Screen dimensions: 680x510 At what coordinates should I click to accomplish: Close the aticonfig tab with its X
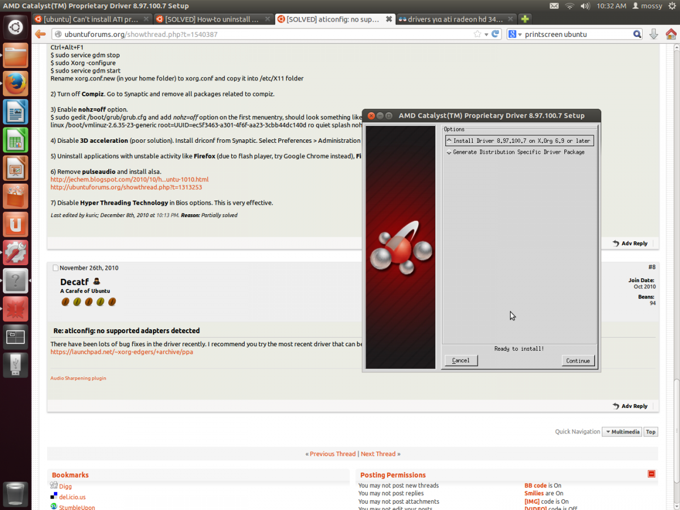click(389, 19)
